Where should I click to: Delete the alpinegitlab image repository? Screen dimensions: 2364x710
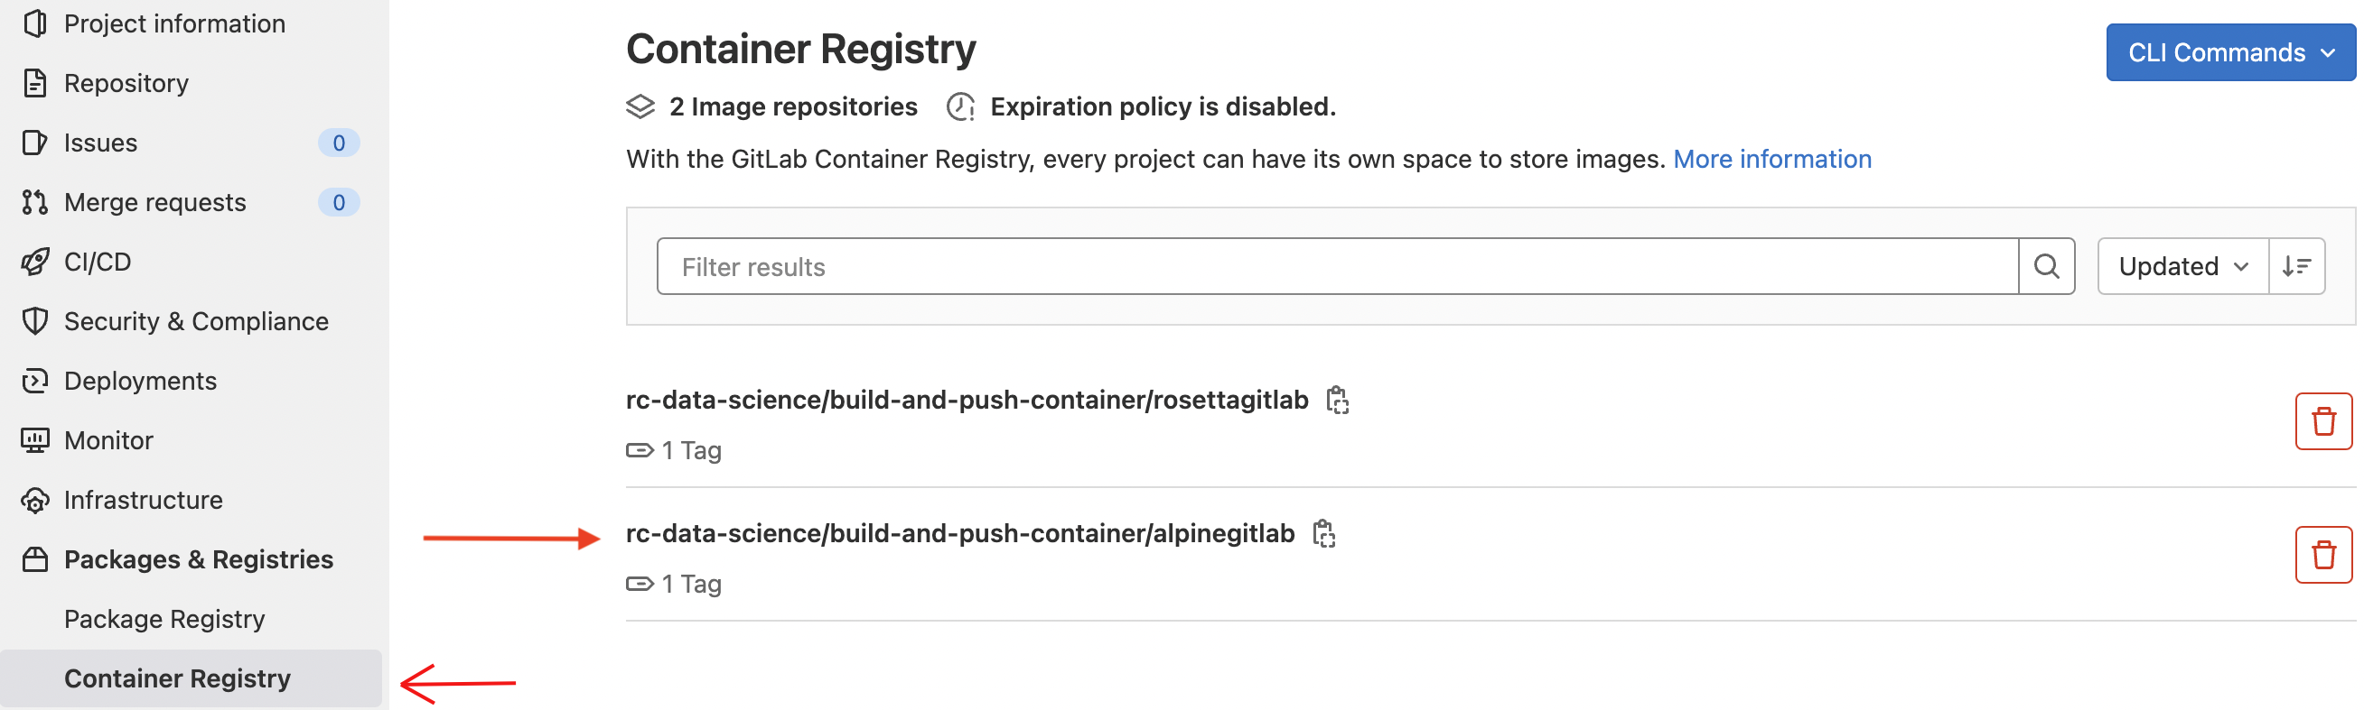[x=2322, y=554]
